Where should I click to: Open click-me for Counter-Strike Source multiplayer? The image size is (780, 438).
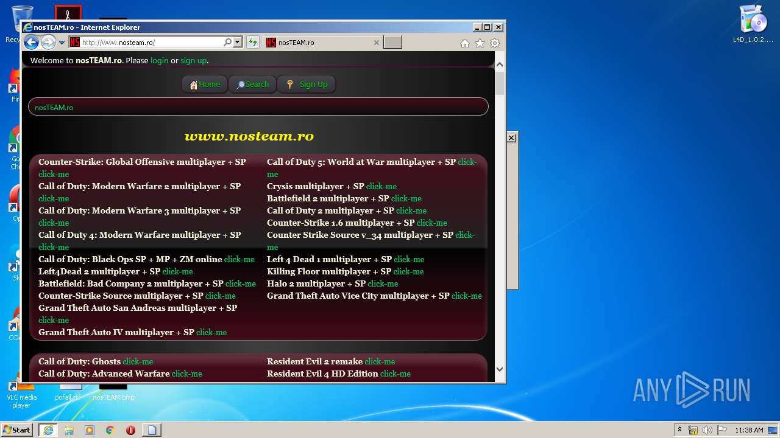point(221,296)
